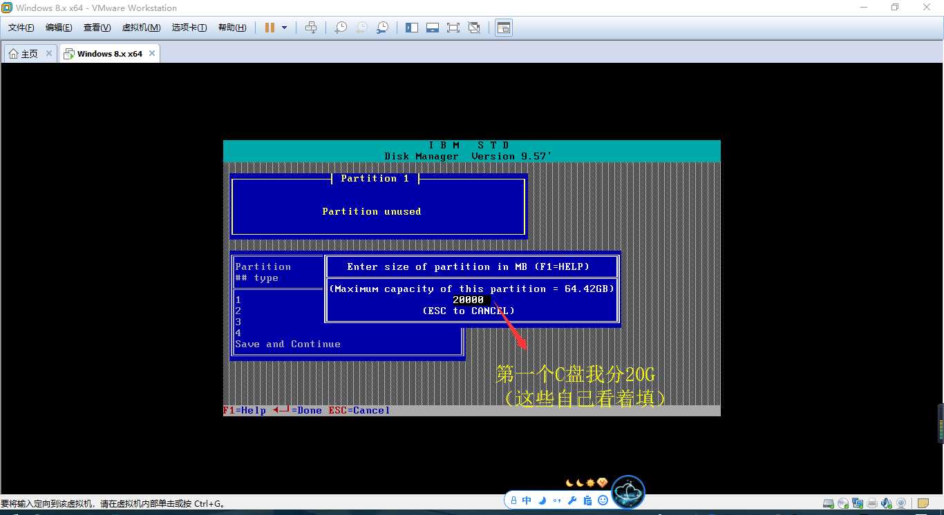This screenshot has height=515, width=944.
Task: Click the ESC=Cancel hint at bottom
Action: coord(359,410)
